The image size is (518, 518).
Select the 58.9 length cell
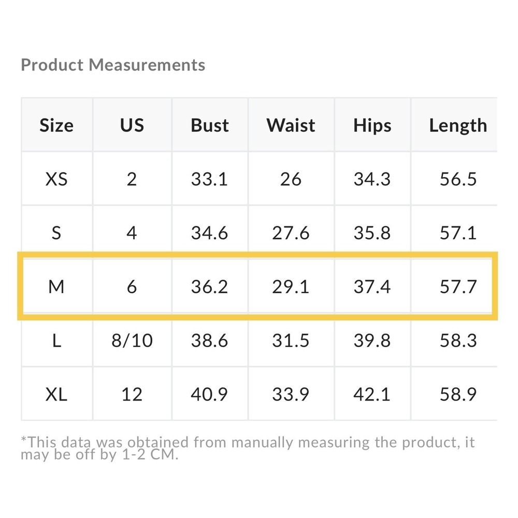tap(458, 395)
